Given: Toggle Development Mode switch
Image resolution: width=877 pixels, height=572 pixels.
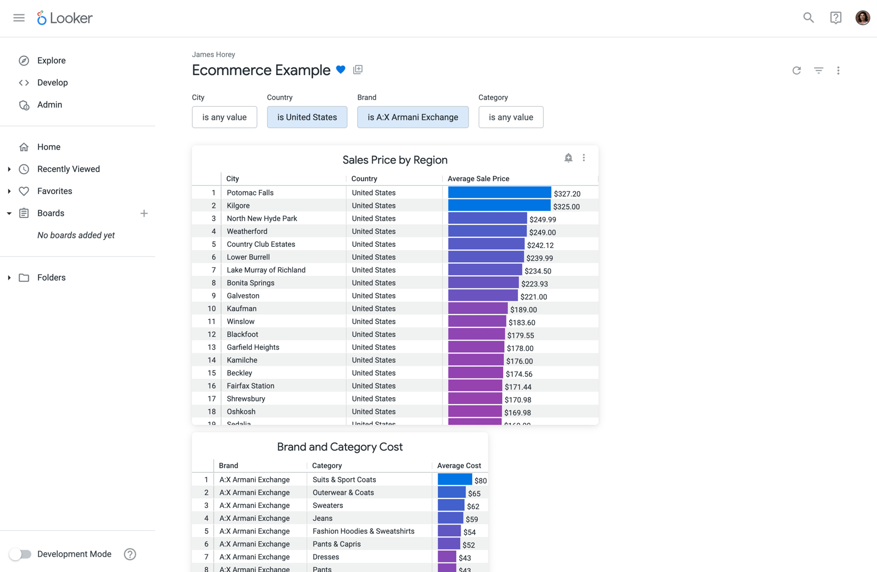Looking at the screenshot, I should point(20,554).
